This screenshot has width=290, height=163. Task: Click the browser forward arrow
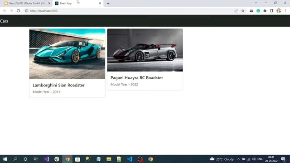coord(11,11)
